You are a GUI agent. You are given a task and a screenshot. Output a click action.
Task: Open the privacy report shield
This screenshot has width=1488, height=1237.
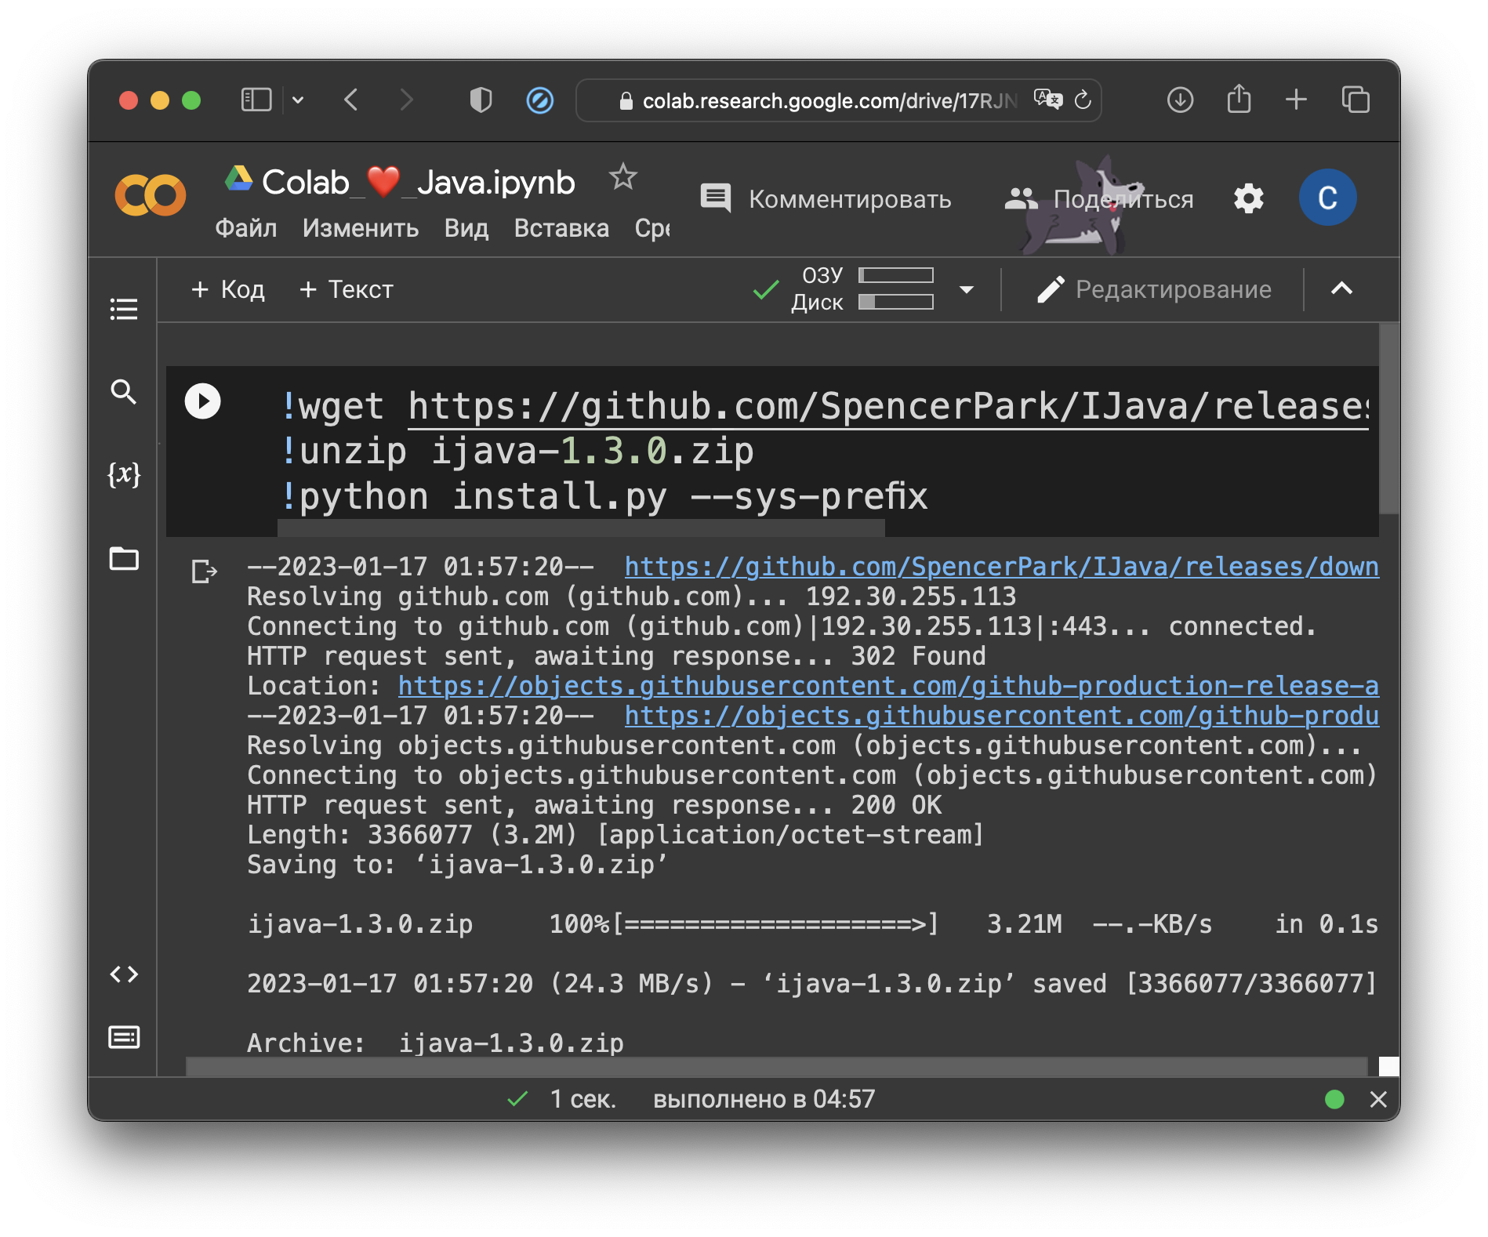pyautogui.click(x=481, y=100)
